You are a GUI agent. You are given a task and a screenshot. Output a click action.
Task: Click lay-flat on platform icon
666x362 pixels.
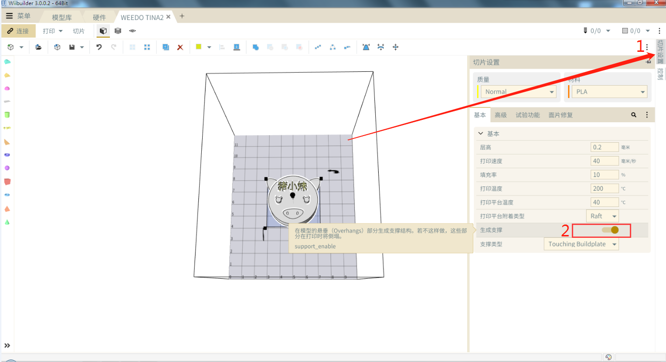236,47
